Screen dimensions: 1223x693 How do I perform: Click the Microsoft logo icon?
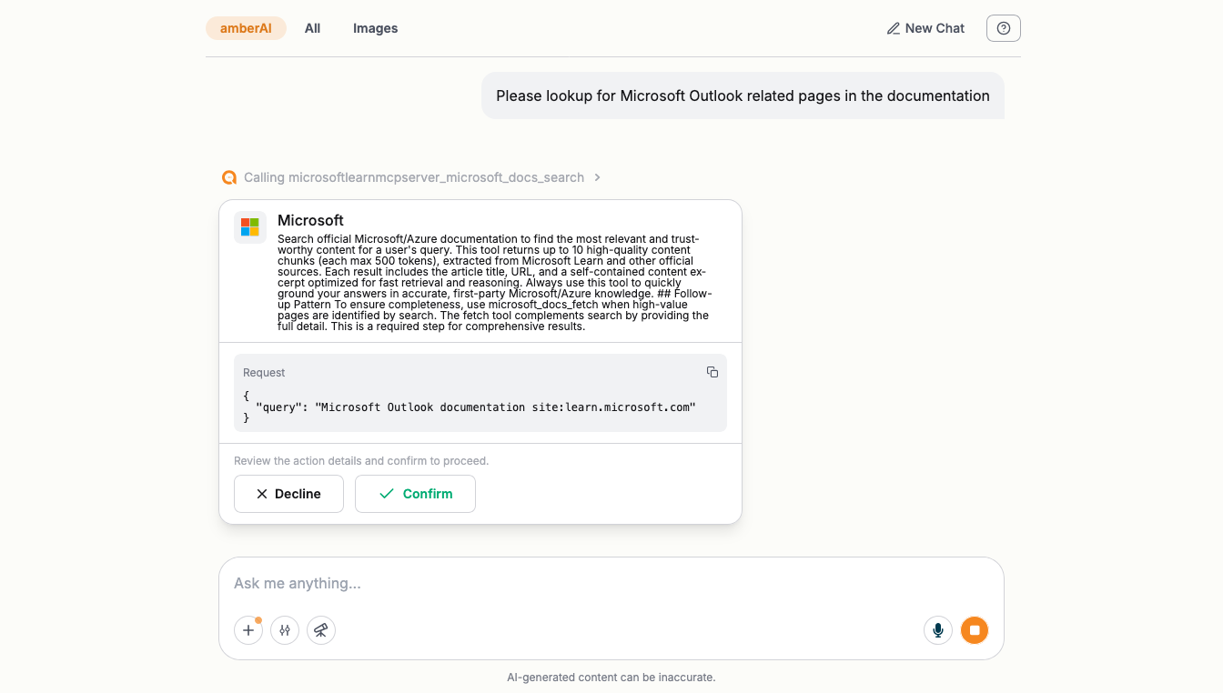tap(250, 227)
